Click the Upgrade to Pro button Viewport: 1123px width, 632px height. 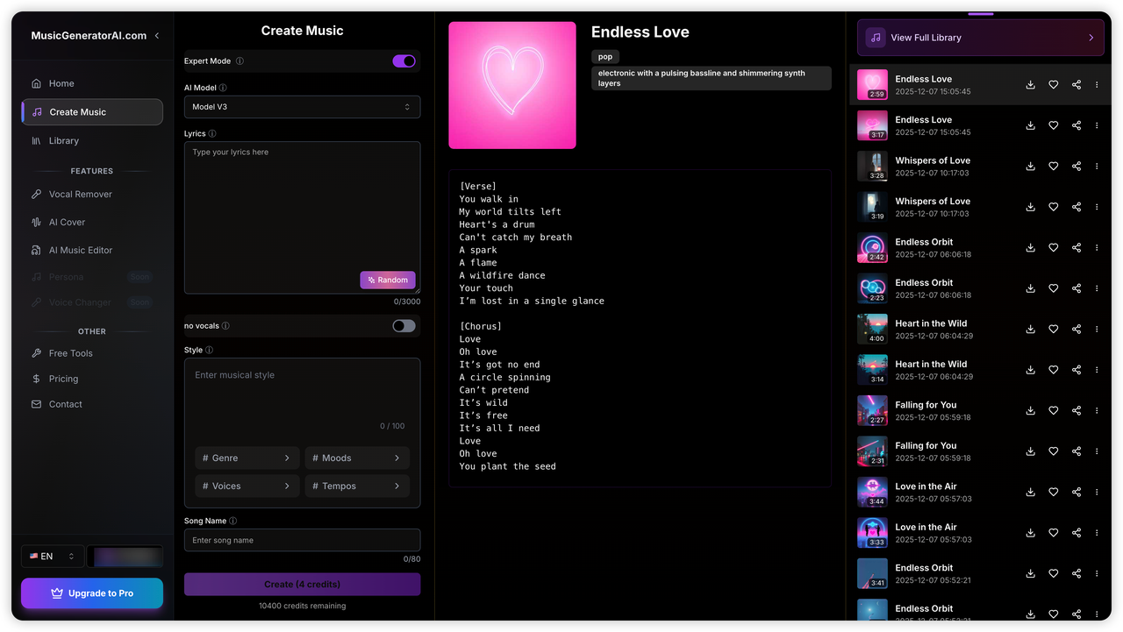92,593
